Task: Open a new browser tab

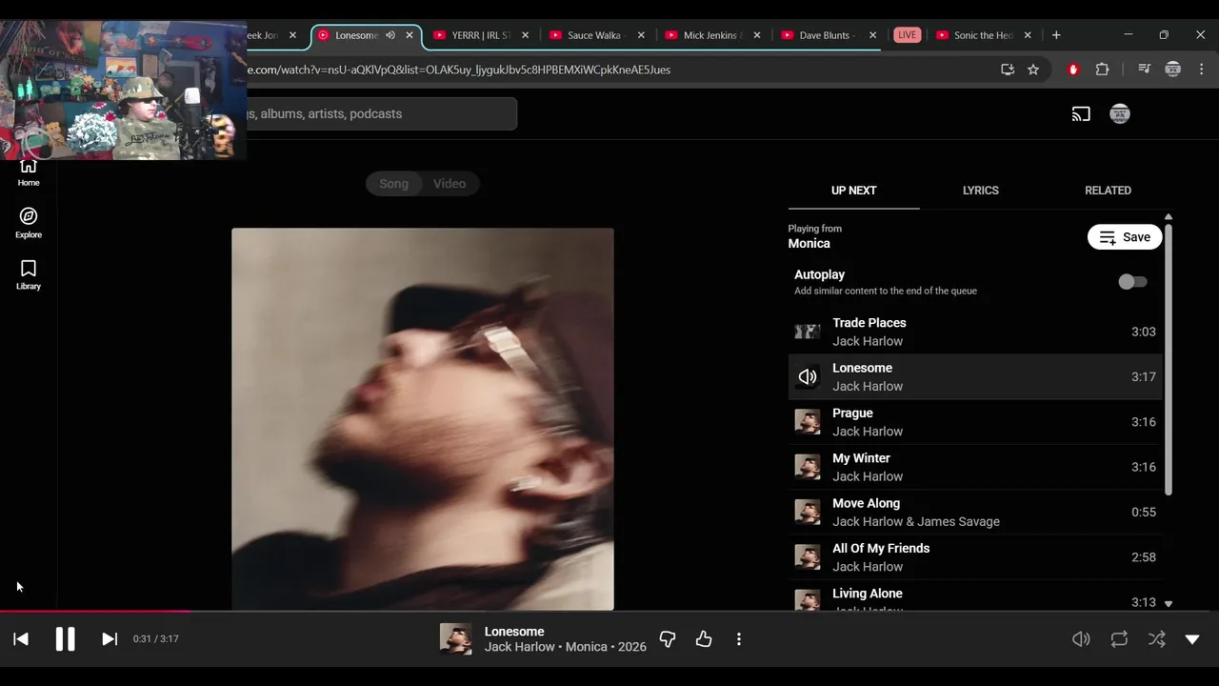Action: click(1056, 35)
